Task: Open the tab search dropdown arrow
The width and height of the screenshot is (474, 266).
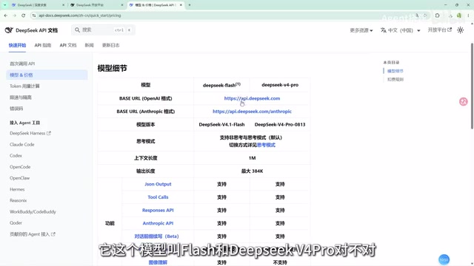Action: tap(5, 5)
